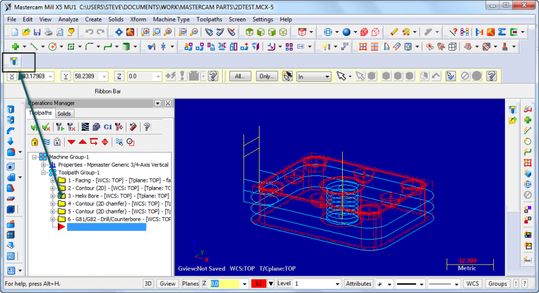This screenshot has width=539, height=293.
Task: Click the green plus Create point icon
Action: 15,46
